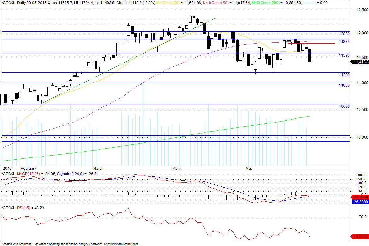Click the March marker on time axis
This screenshot has width=369, height=246.
[x=98, y=169]
